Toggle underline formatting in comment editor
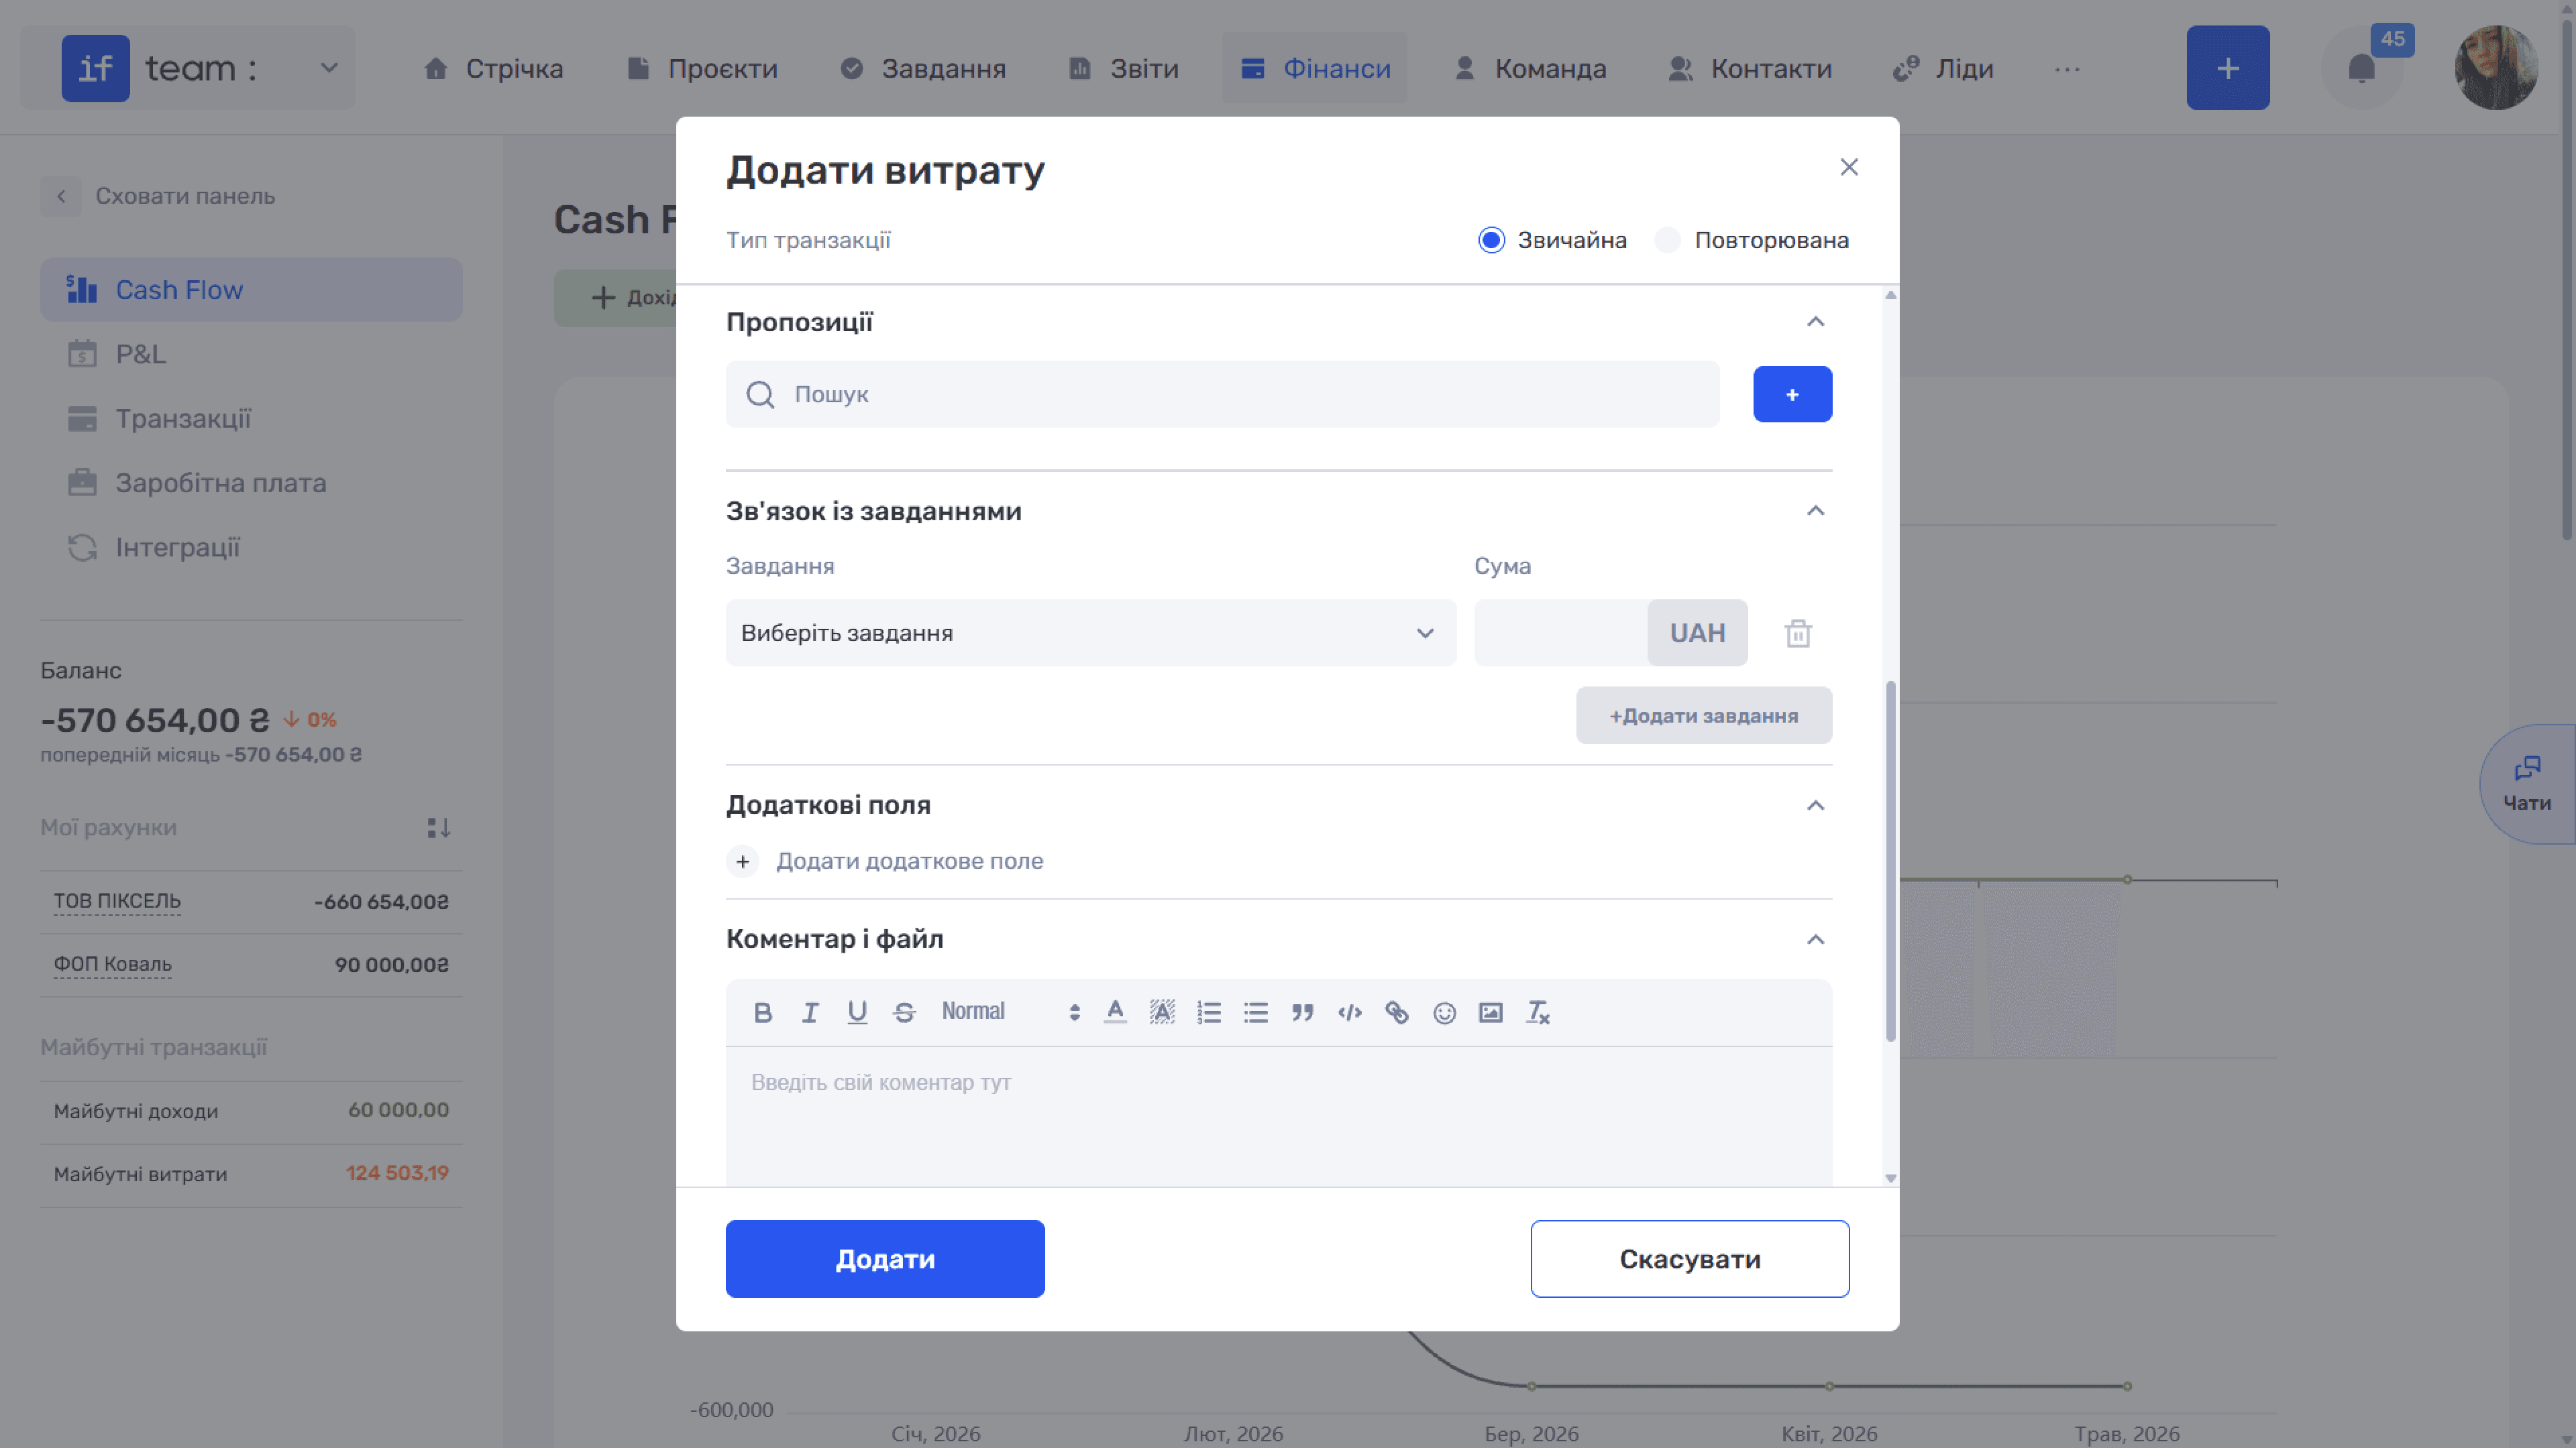This screenshot has width=2576, height=1448. point(857,1012)
